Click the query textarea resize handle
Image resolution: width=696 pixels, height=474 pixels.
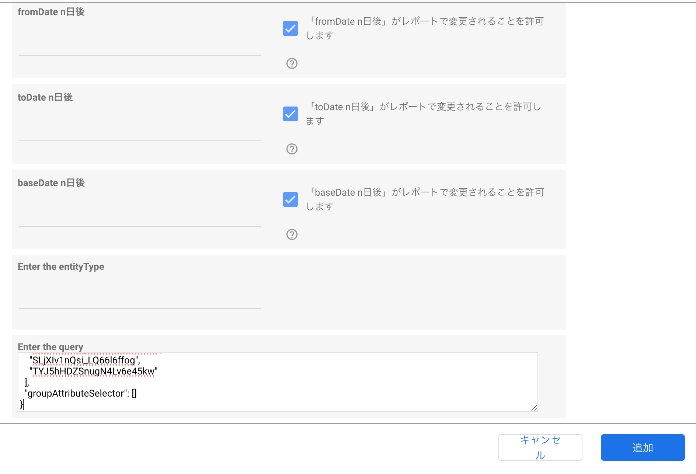(x=534, y=408)
